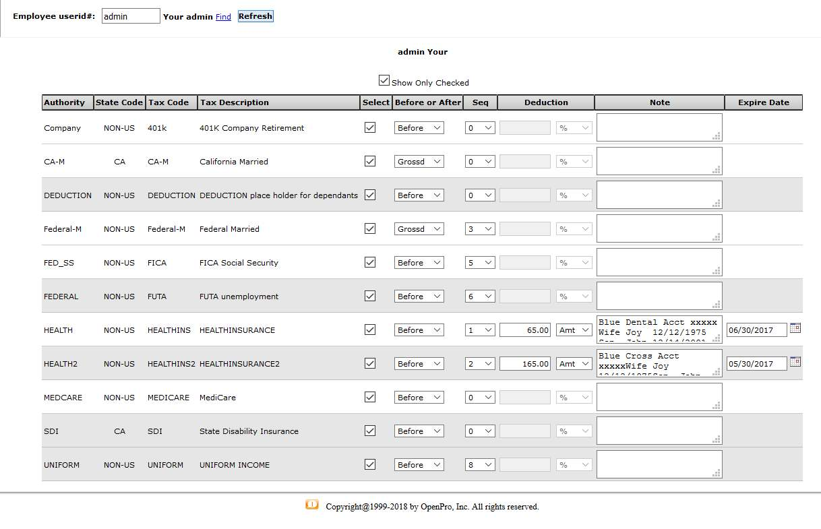Toggle the Show Only Checked checkbox
Viewport: 821px width, 529px height.
point(384,80)
